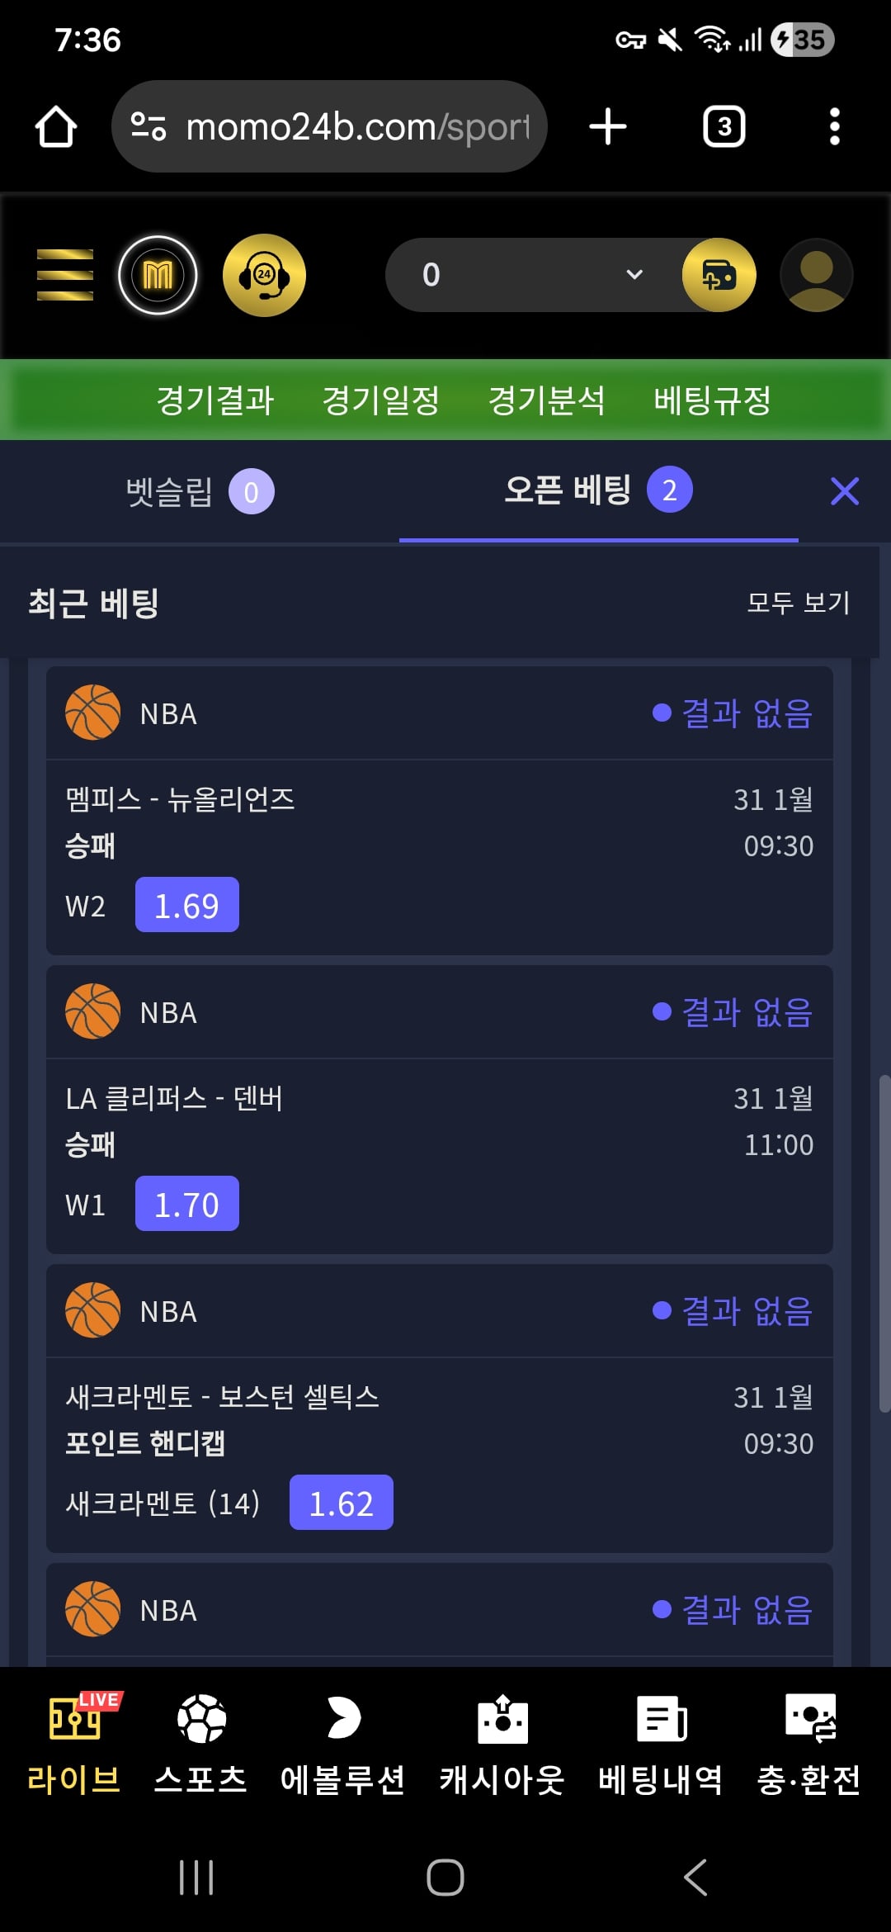891x1932 pixels.
Task: Open 경기결과 in green menu
Action: (x=215, y=400)
